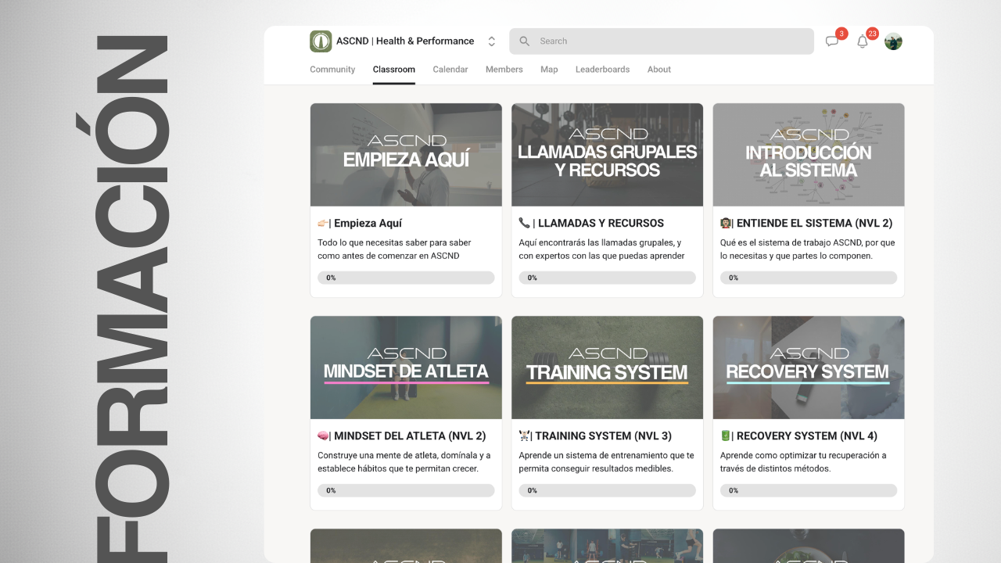The width and height of the screenshot is (1001, 563).
Task: Open the Calendar tab
Action: click(x=450, y=70)
